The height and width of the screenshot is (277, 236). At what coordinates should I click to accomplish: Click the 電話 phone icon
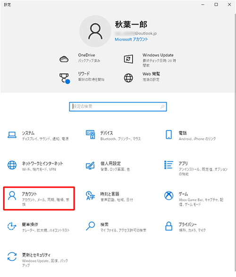point(169,135)
